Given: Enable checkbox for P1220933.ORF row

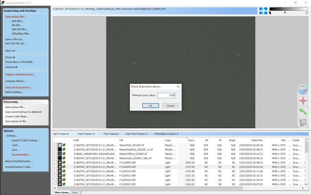Looking at the screenshot, I should 56,175.
